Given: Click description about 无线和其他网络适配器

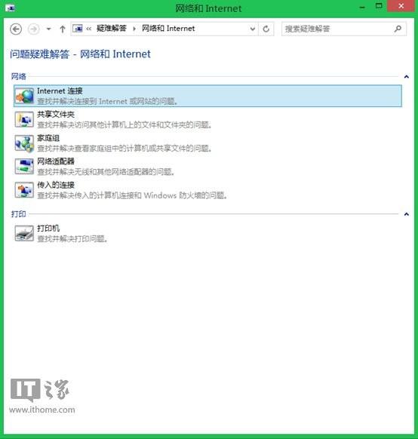Looking at the screenshot, I should (x=106, y=172).
